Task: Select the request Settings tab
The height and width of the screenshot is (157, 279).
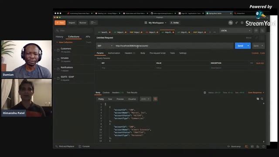Action: (x=183, y=53)
